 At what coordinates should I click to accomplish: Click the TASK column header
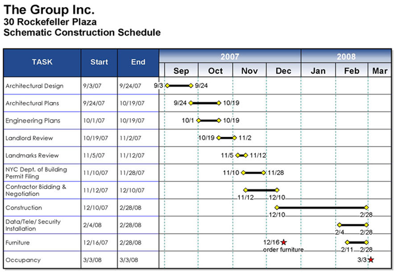click(42, 63)
